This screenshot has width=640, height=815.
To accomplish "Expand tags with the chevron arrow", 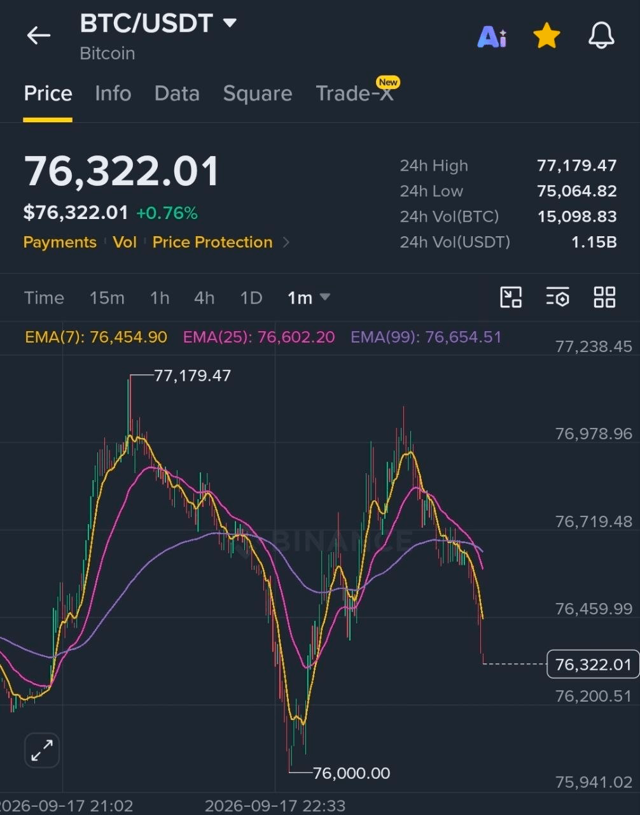I will tap(286, 242).
